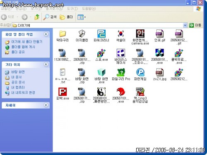Select the 스포.exe installer icon
Viewport: 207px width, 155px height.
101,53
